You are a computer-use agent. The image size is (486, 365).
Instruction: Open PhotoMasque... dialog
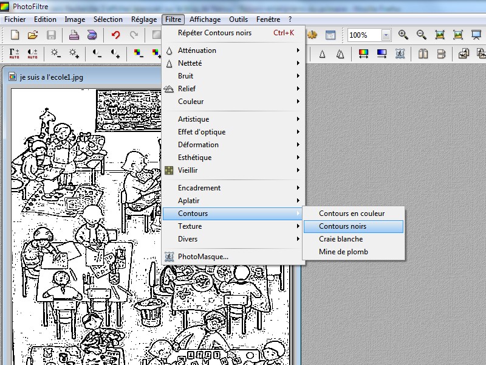pyautogui.click(x=203, y=257)
